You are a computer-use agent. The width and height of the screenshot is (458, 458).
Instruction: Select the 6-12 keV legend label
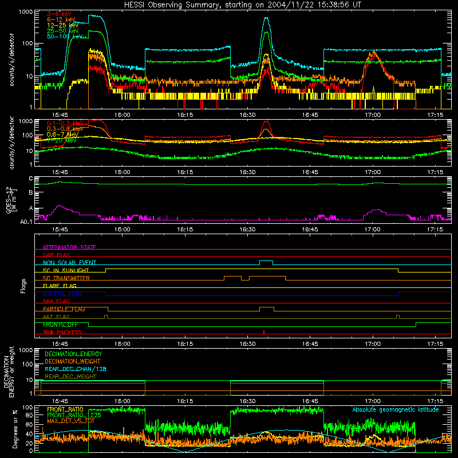61,19
